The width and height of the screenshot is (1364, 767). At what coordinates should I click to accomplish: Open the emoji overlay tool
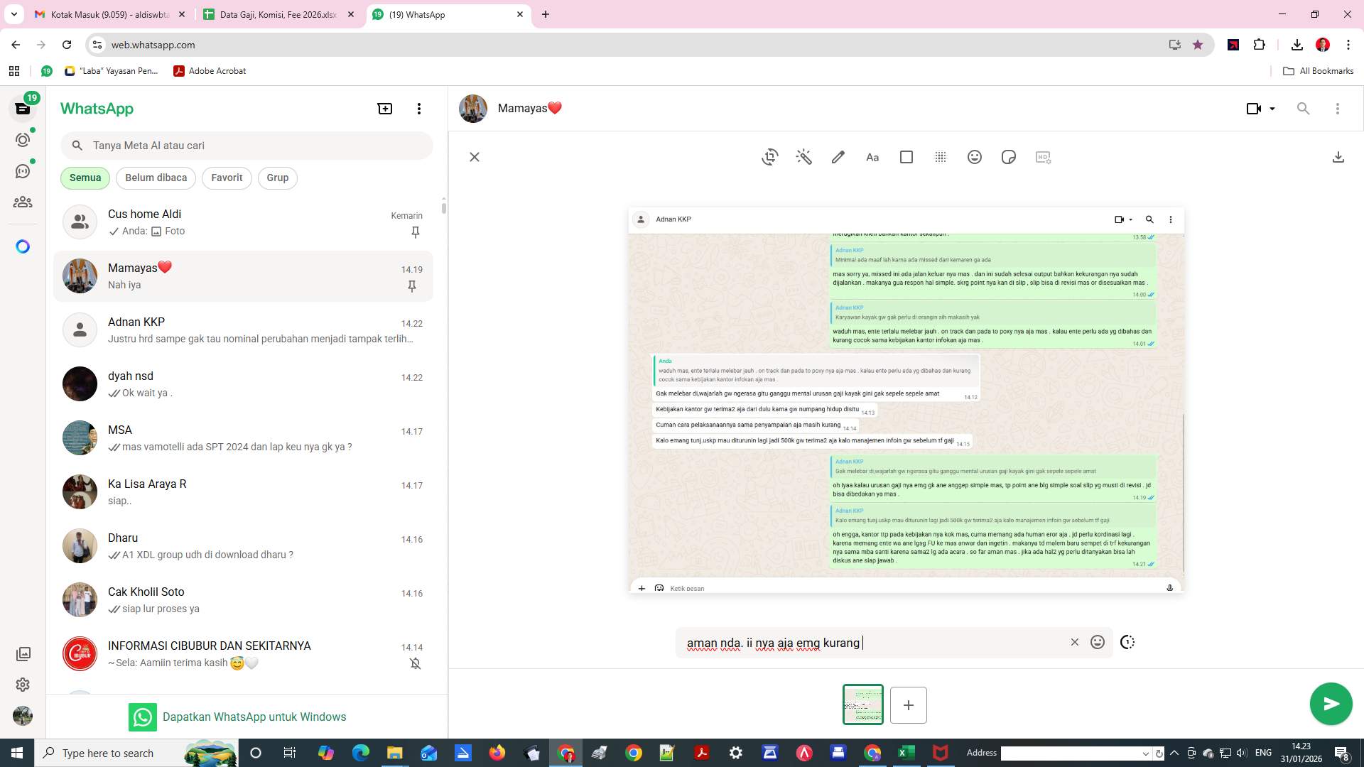tap(974, 157)
